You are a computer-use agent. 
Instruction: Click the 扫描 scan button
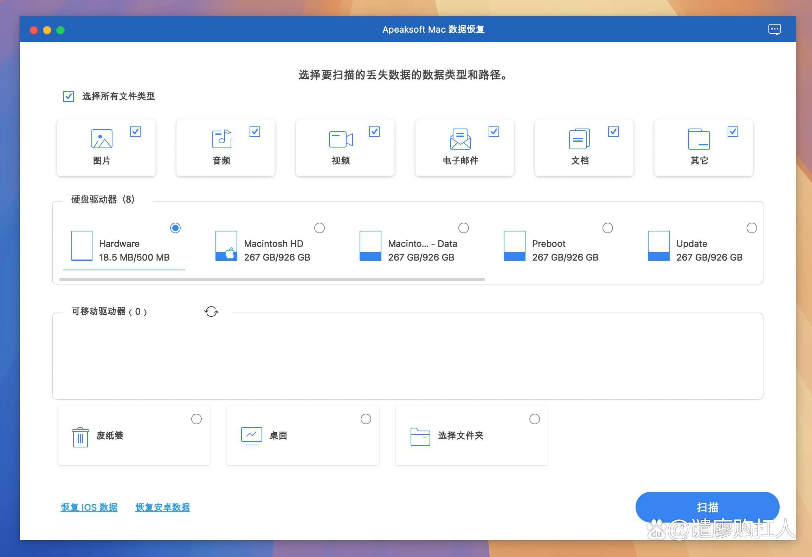[x=707, y=507]
